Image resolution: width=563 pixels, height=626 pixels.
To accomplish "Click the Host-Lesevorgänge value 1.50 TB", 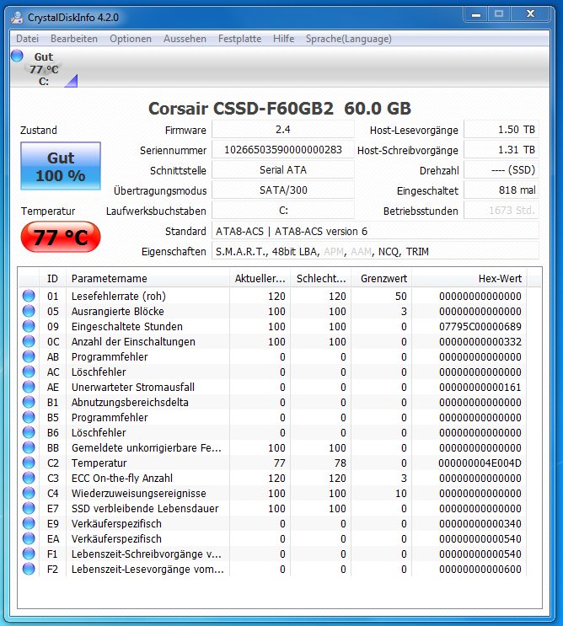I will pos(501,130).
